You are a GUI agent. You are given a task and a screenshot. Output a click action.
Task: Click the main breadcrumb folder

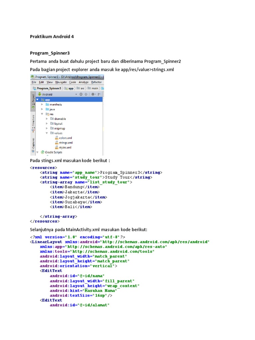93,88
